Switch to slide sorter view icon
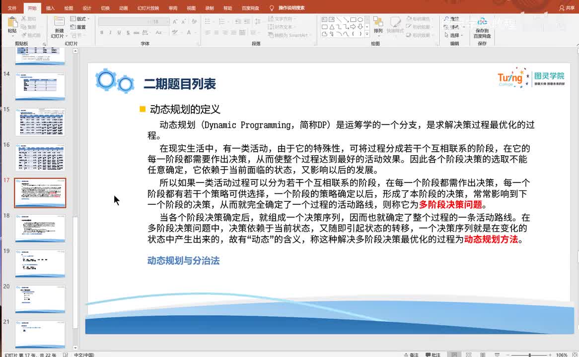 tap(469, 355)
